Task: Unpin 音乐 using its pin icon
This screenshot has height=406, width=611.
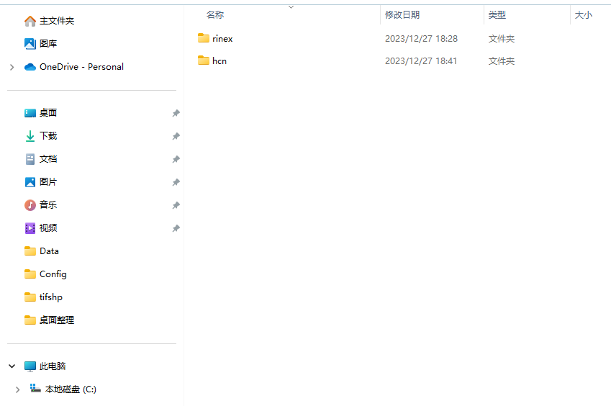Action: 176,205
